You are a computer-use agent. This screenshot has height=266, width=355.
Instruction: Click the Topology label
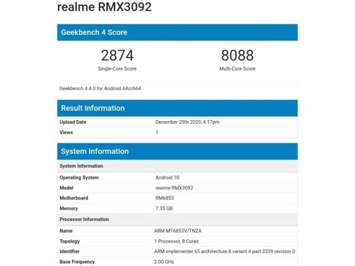69,241
